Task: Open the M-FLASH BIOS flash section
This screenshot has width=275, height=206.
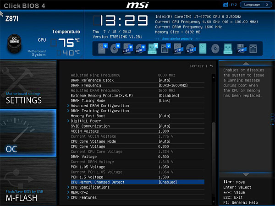Action: pyautogui.click(x=28, y=181)
